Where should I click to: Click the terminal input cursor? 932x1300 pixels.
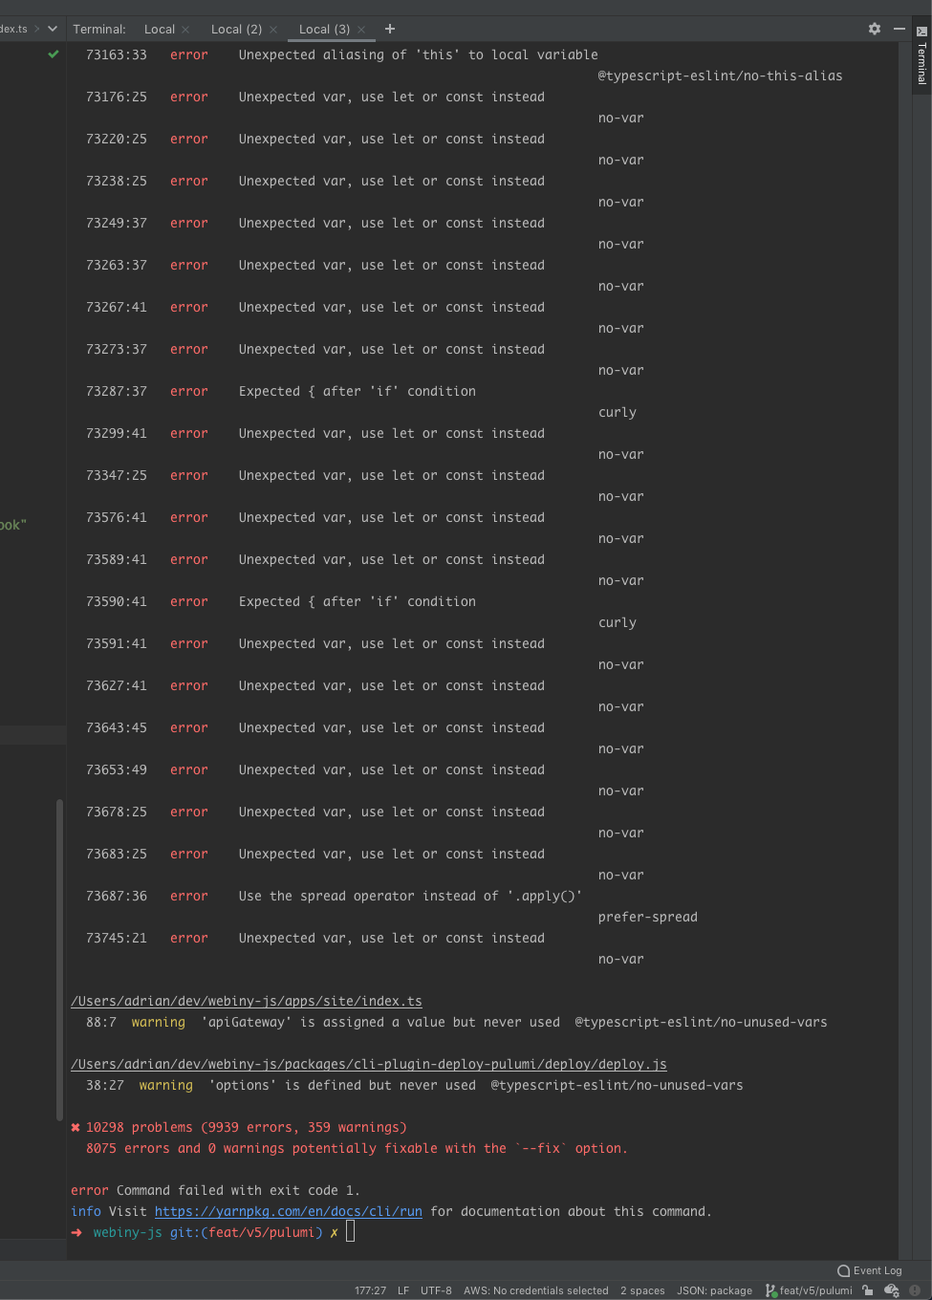tap(351, 1232)
